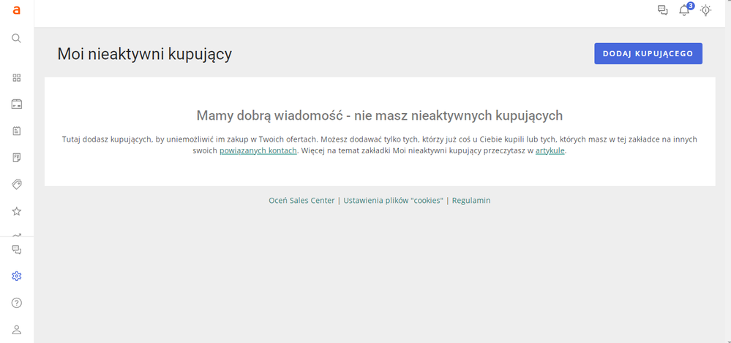Screen dimensions: 731x343
Task: Follow the artykule link
Action: coord(550,150)
